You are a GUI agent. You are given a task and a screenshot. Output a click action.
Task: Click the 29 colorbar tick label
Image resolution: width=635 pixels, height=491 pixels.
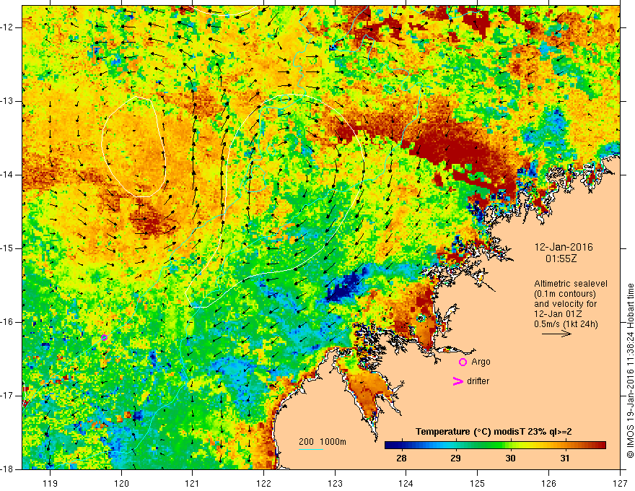pyautogui.click(x=455, y=459)
